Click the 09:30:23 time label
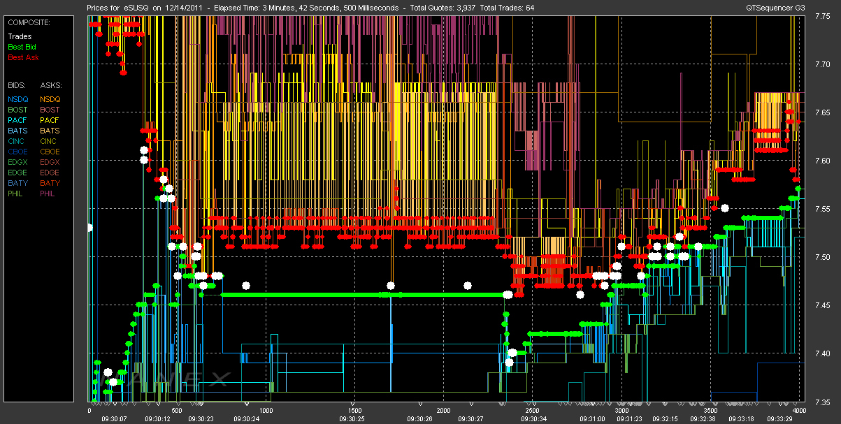The height and width of the screenshot is (424, 841). [201, 419]
